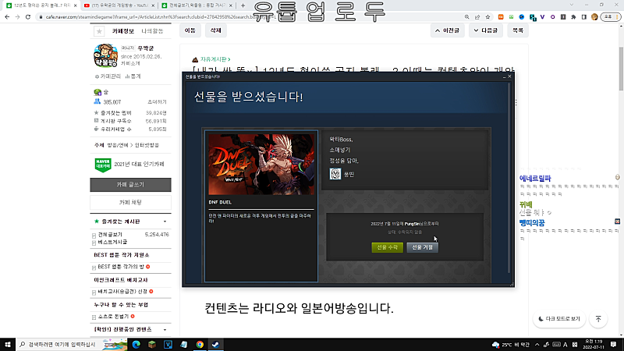Open the Windows notification center
The width and height of the screenshot is (624, 351).
point(614,345)
